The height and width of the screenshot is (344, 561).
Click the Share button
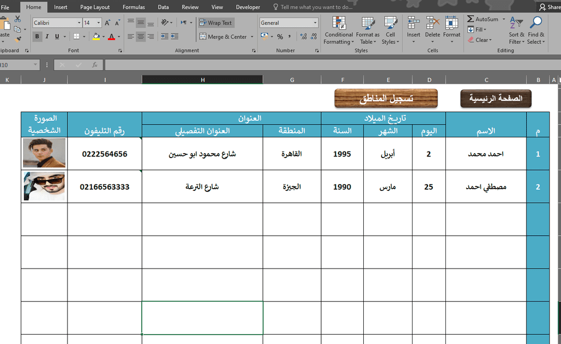click(x=550, y=7)
